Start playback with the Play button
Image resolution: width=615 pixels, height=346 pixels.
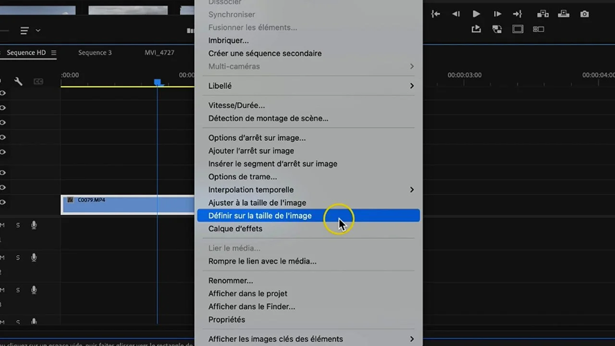click(x=476, y=14)
